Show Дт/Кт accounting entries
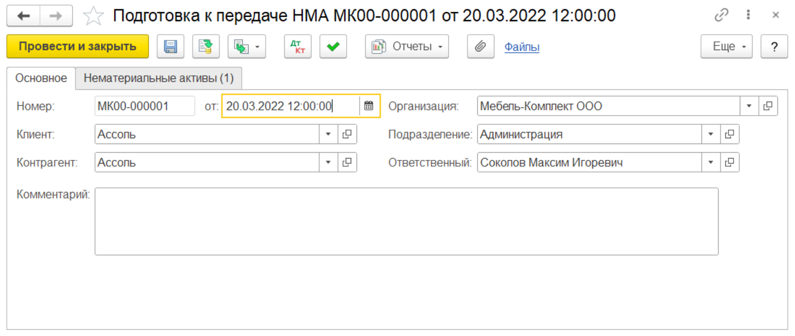The width and height of the screenshot is (795, 336). pyautogui.click(x=297, y=47)
